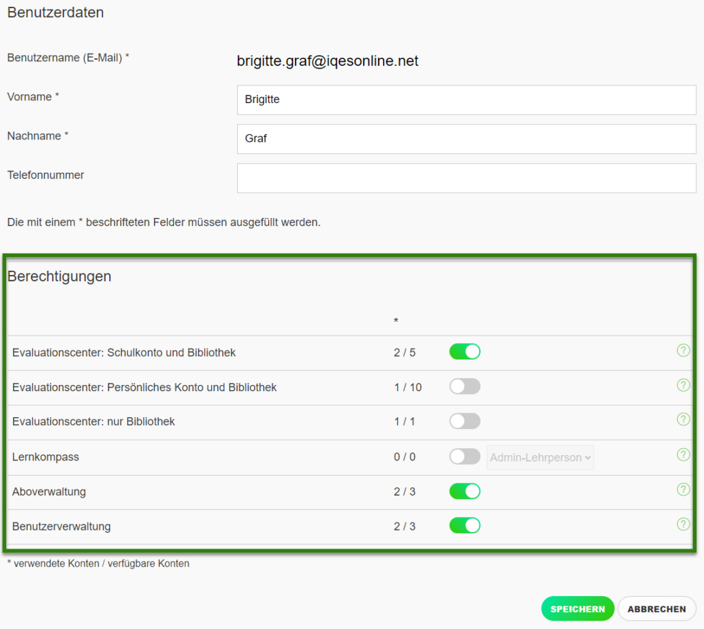Turn on the Lernkompass toggle
704x629 pixels.
click(x=465, y=456)
